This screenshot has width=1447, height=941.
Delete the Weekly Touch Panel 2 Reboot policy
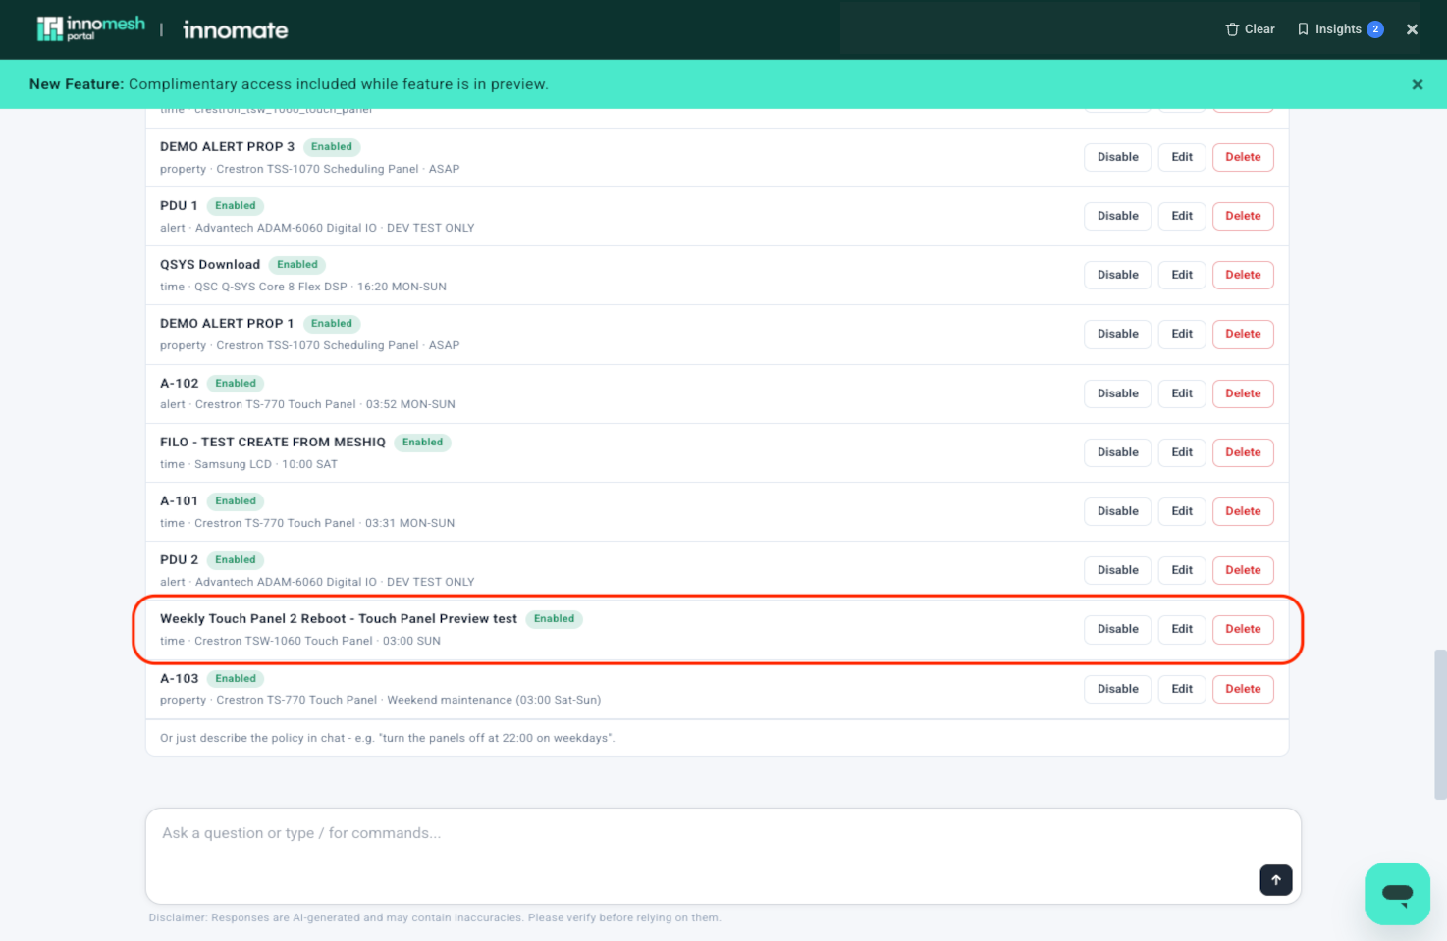(x=1243, y=629)
